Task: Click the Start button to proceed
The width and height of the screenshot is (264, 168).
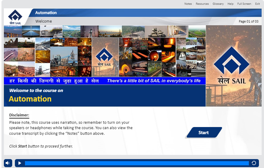Action: click(204, 133)
